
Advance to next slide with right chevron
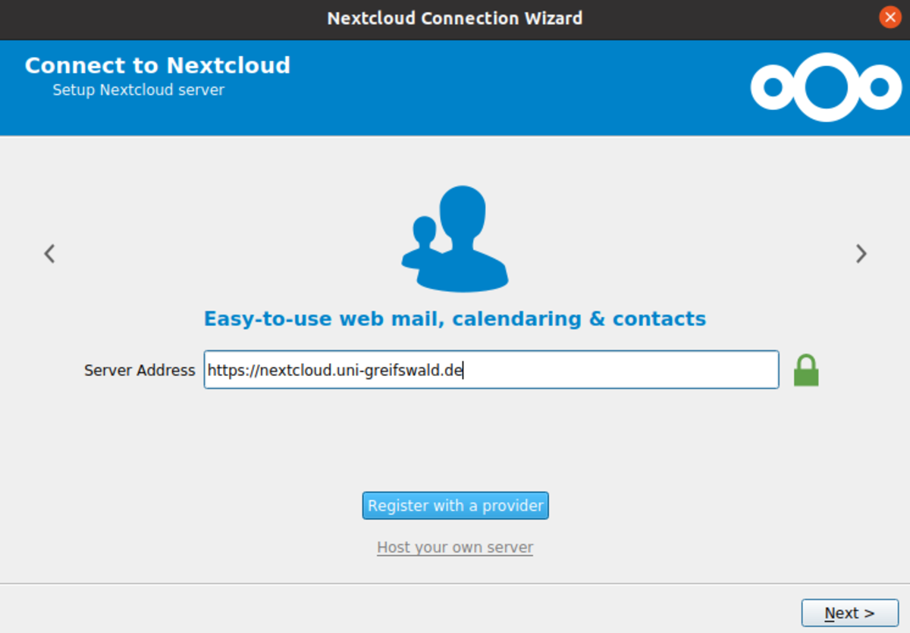pos(861,253)
